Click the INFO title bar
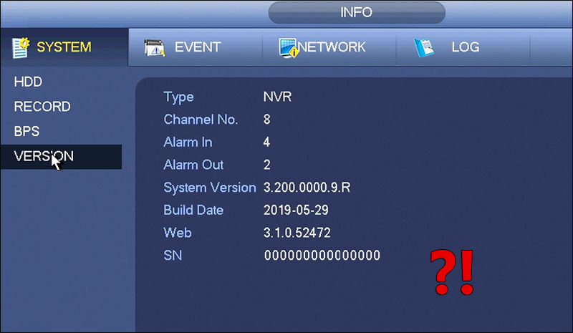Screen dimensions: 573x333 click(x=357, y=12)
